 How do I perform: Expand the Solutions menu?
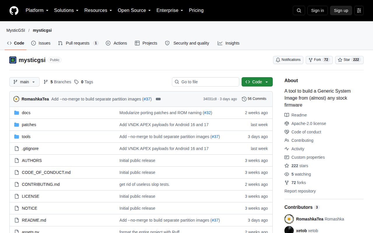(66, 10)
